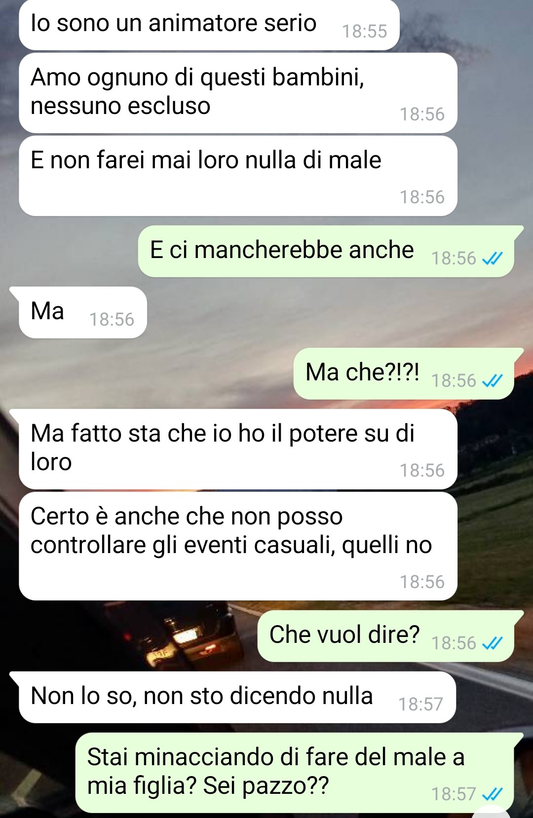The width and height of the screenshot is (533, 818).
Task: Click blue ticks next to 'Che vuol dire?'
Action: coord(492,643)
